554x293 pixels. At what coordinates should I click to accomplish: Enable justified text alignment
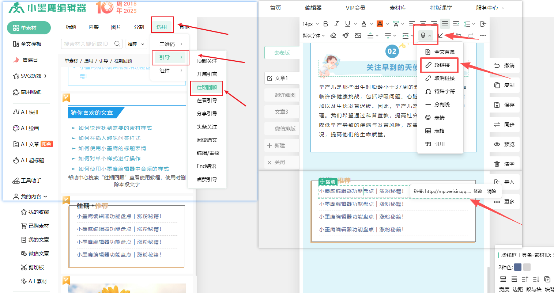tap(445, 24)
